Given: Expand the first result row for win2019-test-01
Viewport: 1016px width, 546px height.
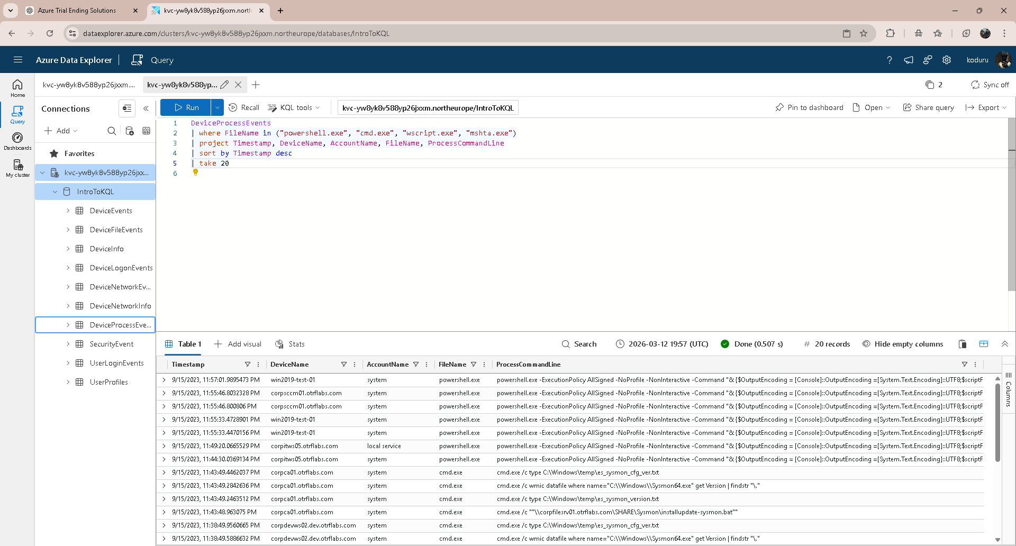Looking at the screenshot, I should click(164, 380).
